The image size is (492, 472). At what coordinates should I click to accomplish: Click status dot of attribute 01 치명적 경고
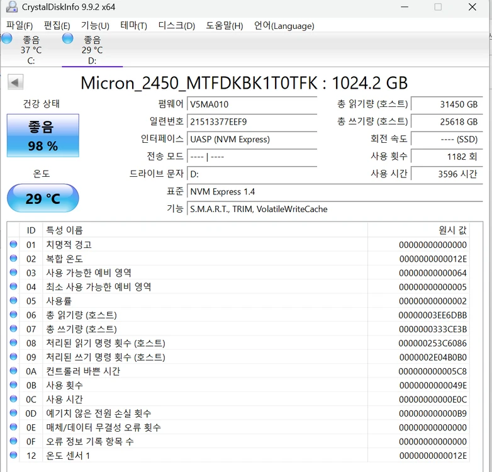click(13, 244)
